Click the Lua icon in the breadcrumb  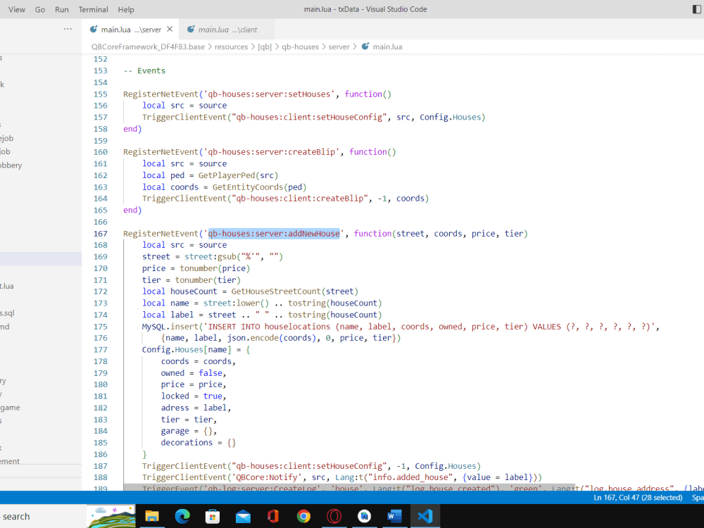[x=365, y=46]
